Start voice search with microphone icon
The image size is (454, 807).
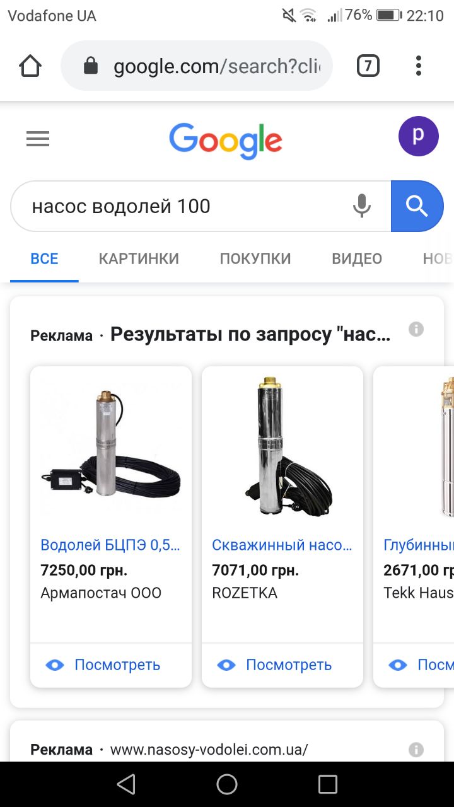tap(361, 206)
